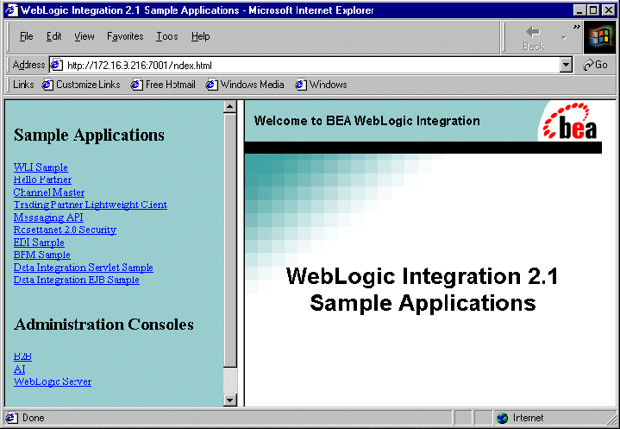Open the Tools menu

click(x=167, y=36)
